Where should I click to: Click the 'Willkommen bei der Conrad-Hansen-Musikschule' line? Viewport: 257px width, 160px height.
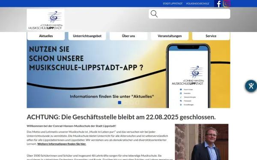(x=72, y=126)
